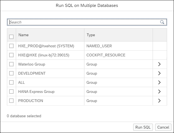Focus the Search input field

coord(87,22)
